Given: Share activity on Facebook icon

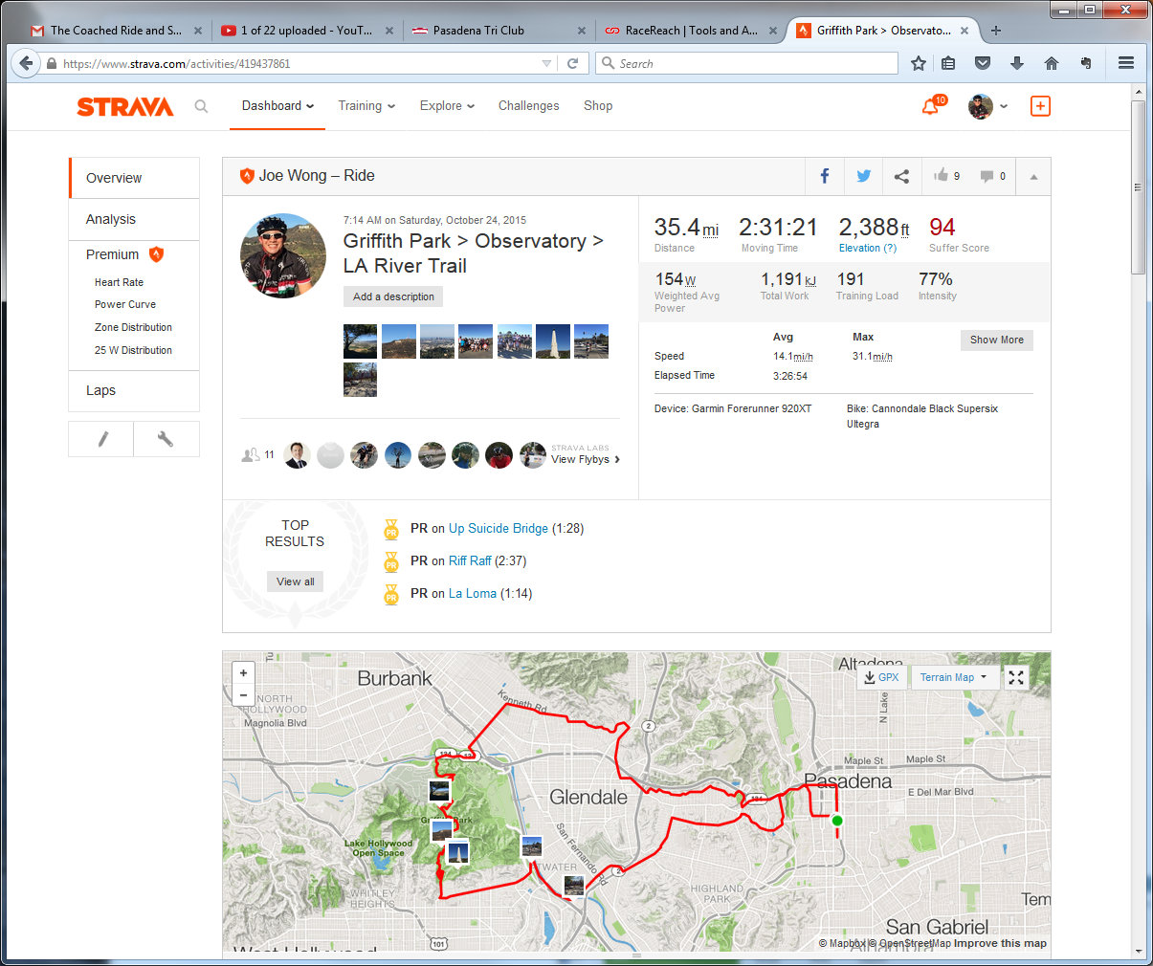Looking at the screenshot, I should click(x=824, y=176).
